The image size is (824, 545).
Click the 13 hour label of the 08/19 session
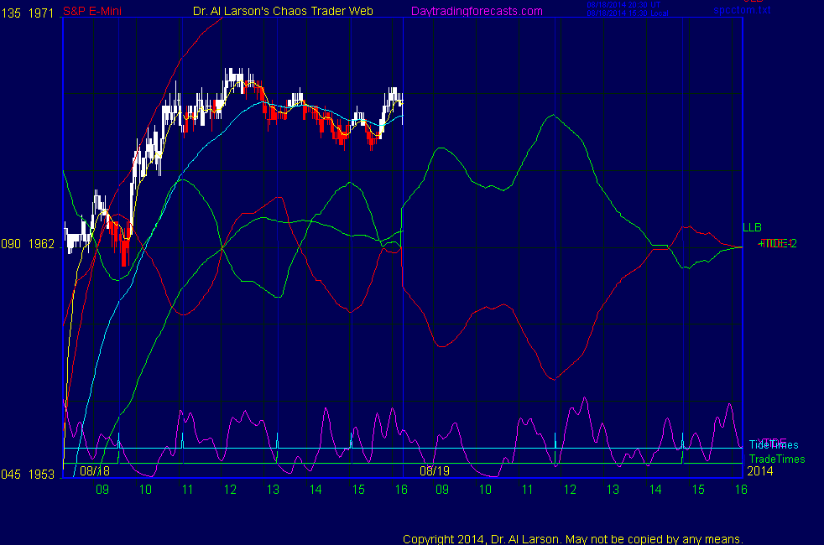pos(613,490)
